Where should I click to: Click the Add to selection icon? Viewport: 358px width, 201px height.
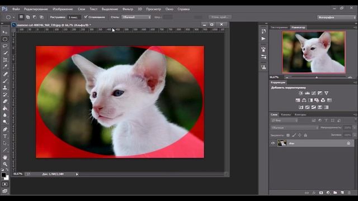pyautogui.click(x=28, y=17)
